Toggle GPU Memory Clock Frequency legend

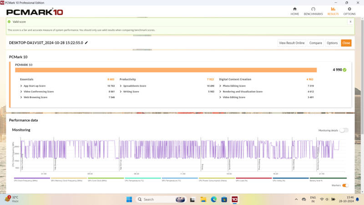(x=69, y=179)
